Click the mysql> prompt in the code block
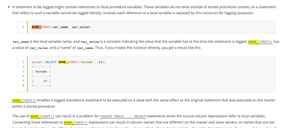 [x=38, y=62]
